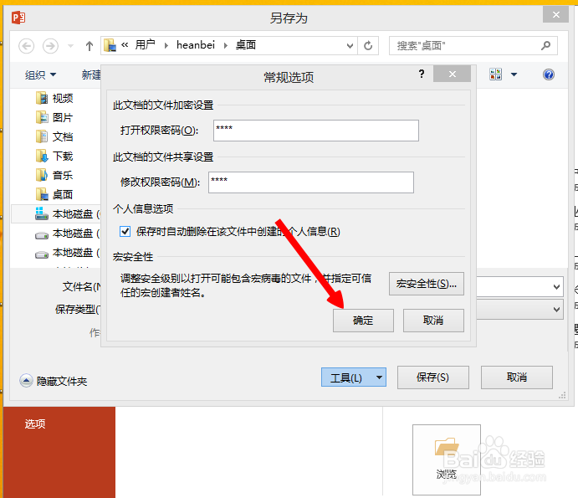Close the 常规选项 dialog
The image size is (578, 498).
pyautogui.click(x=453, y=74)
